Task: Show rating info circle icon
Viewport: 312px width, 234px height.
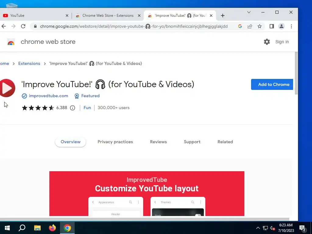Action: (x=73, y=108)
